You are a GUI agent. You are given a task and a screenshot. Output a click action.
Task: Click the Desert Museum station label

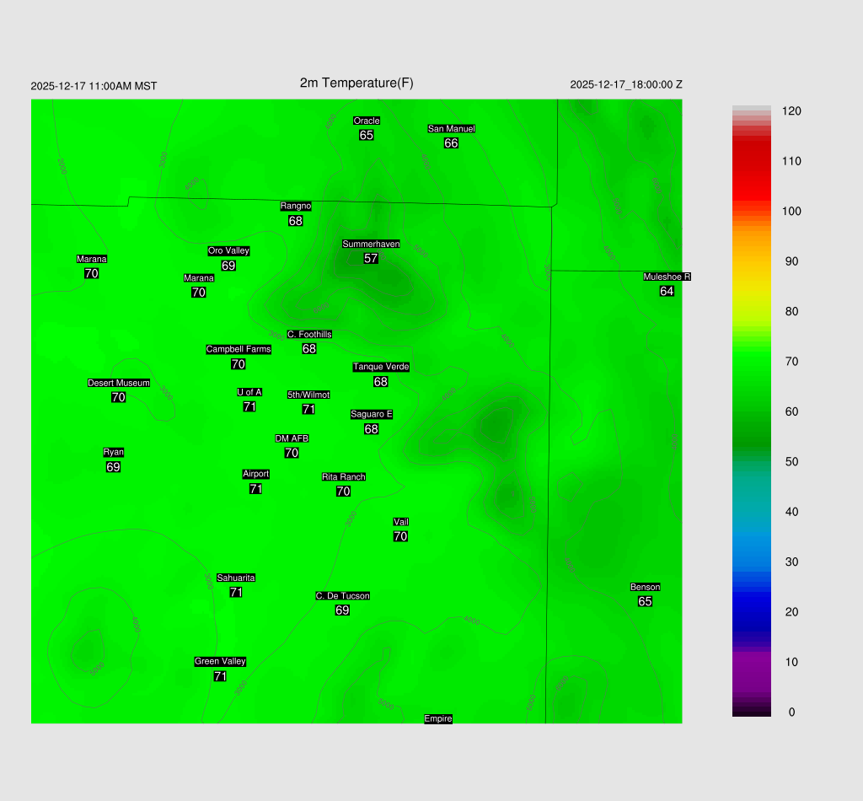(119, 383)
